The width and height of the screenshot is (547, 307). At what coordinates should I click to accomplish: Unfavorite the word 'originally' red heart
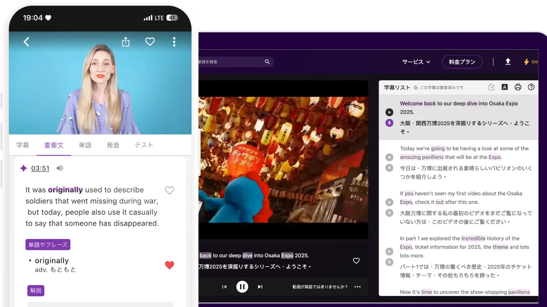170,265
